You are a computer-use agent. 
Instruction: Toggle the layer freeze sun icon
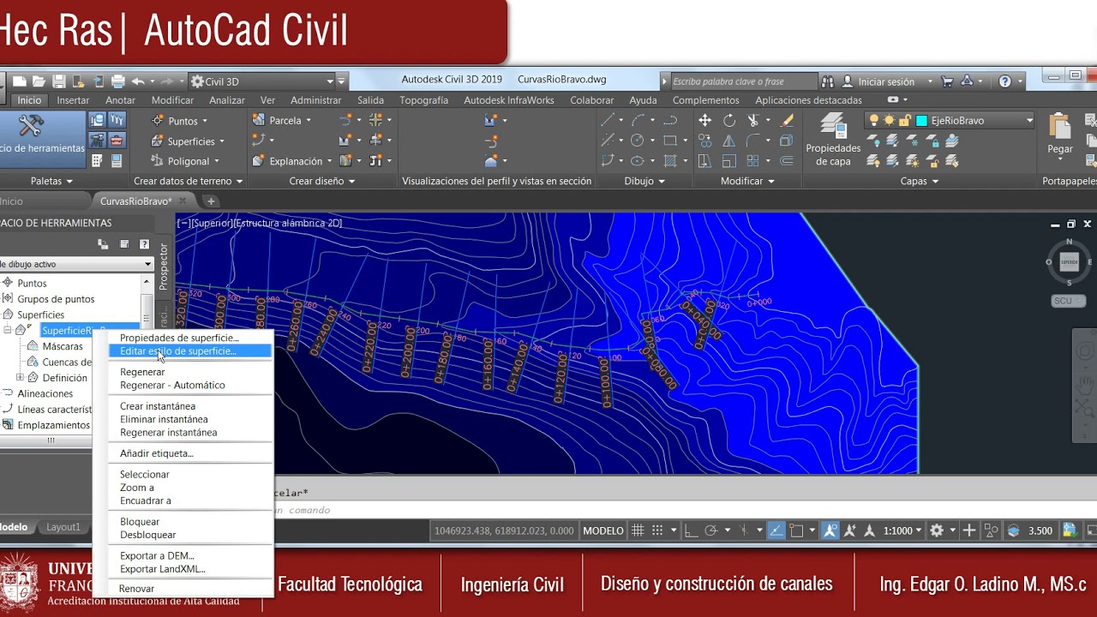tap(890, 121)
